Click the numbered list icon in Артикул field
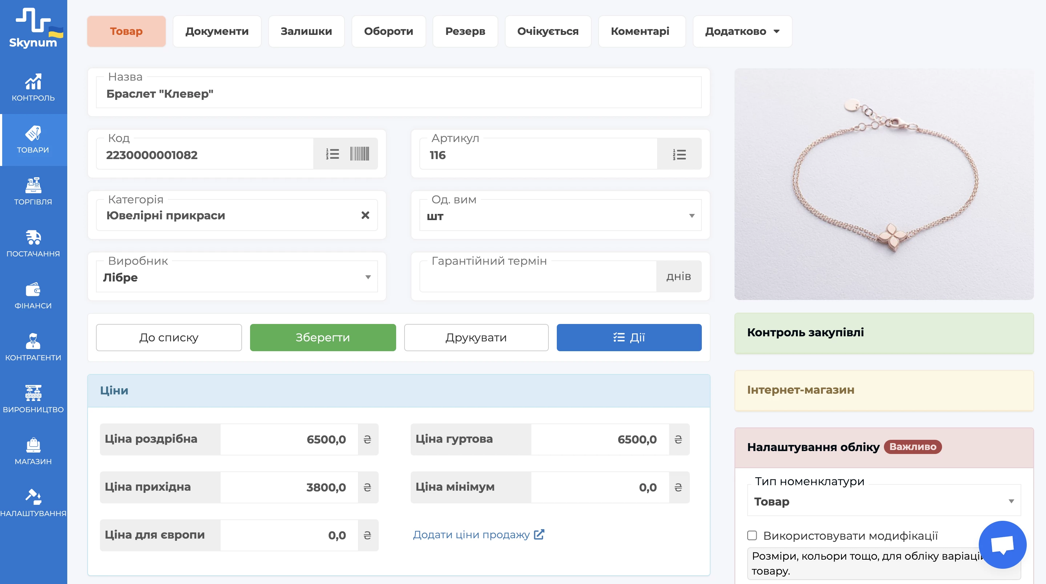1046x584 pixels. coord(679,155)
